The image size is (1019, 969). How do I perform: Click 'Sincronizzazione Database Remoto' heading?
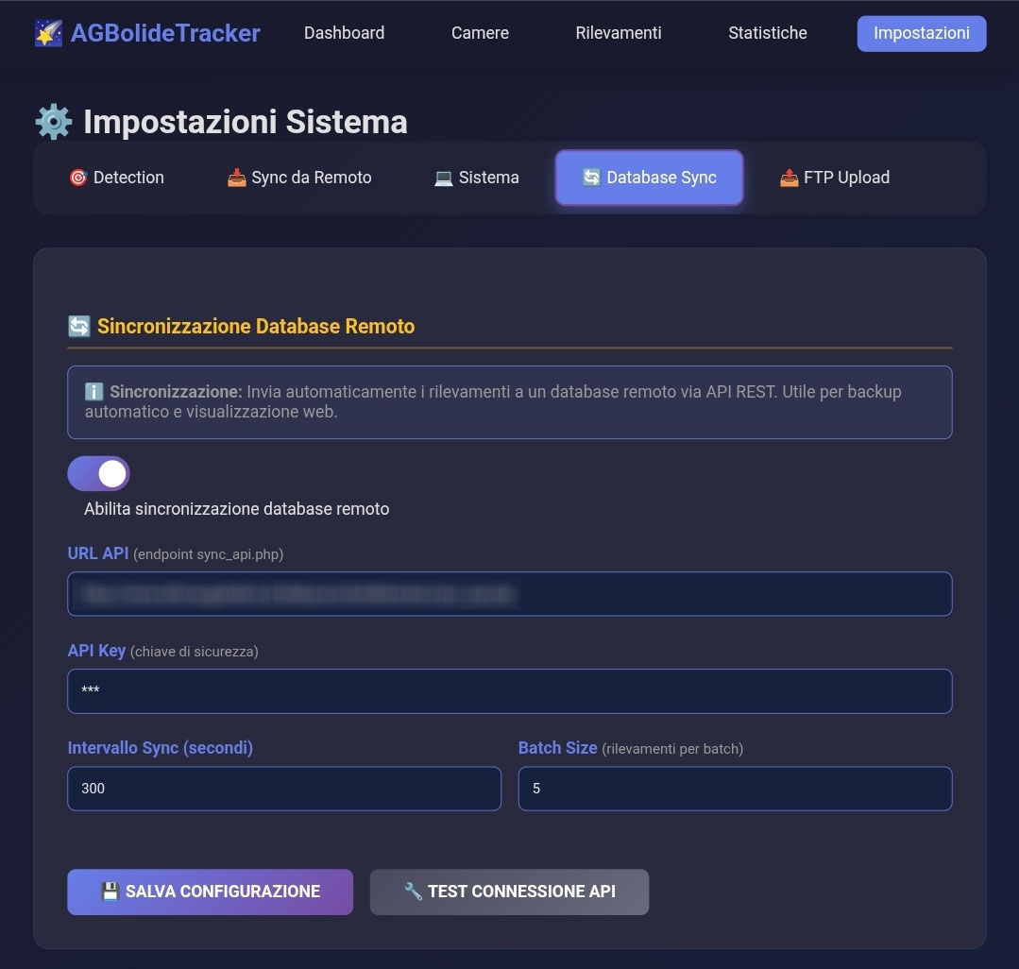click(256, 326)
